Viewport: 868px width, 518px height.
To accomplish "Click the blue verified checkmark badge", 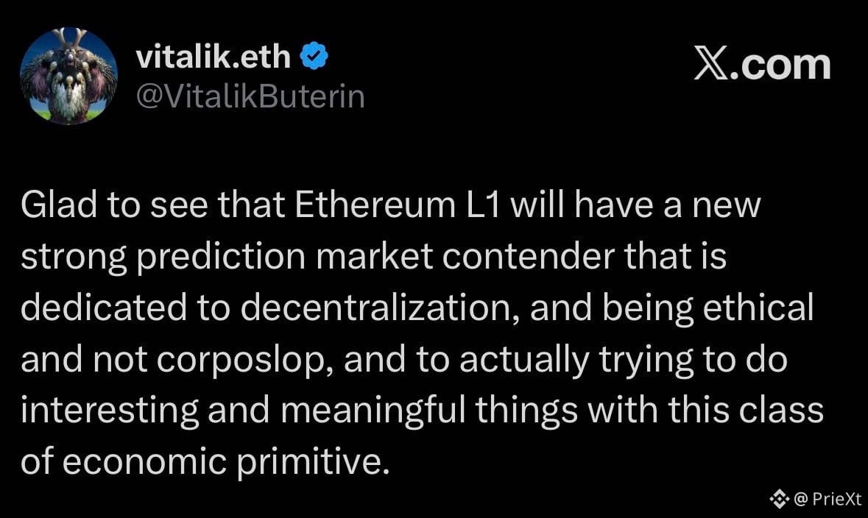I will pyautogui.click(x=314, y=55).
